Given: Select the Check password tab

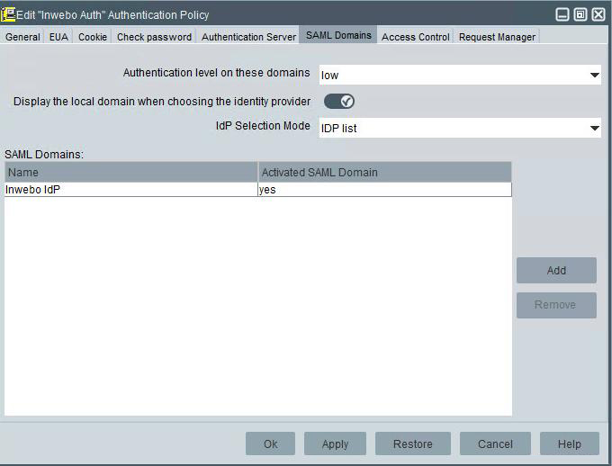Looking at the screenshot, I should point(154,37).
